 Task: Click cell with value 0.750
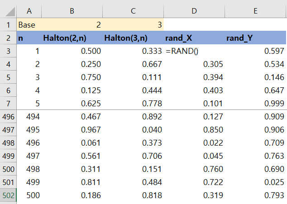[72, 77]
